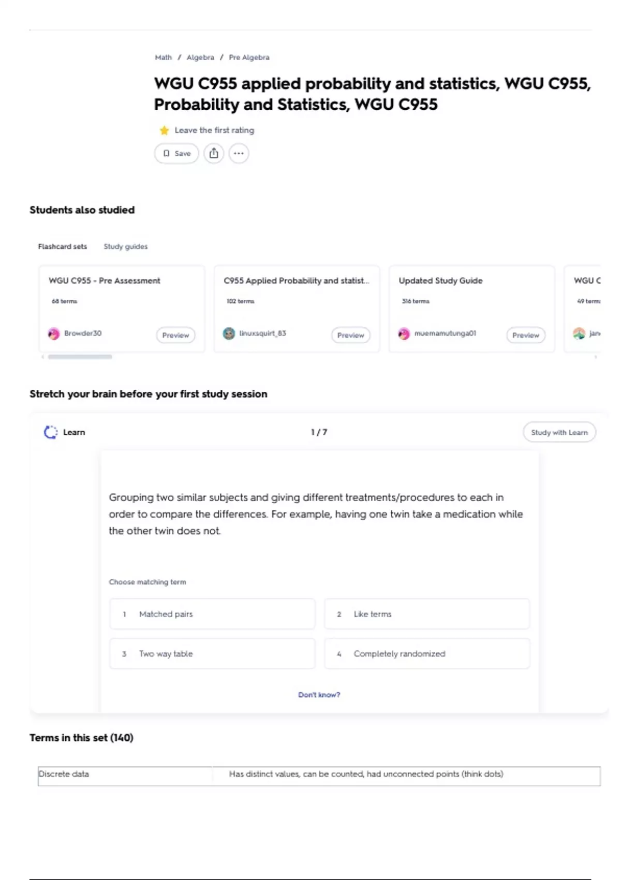This screenshot has height=880, width=621.
Task: Click the Don't know? link
Action: point(319,695)
